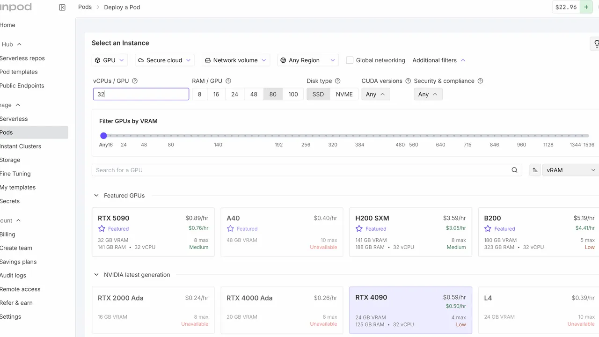Select the H200 SXM GPU card
599x337 pixels.
coord(410,232)
